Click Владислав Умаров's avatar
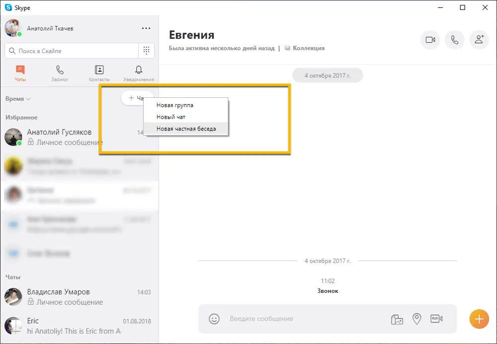Image resolution: width=497 pixels, height=344 pixels. [x=13, y=297]
